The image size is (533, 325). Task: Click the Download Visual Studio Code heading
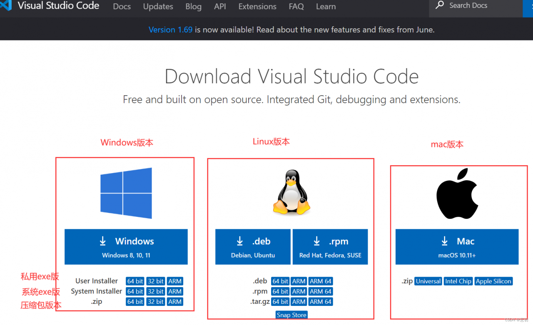291,77
